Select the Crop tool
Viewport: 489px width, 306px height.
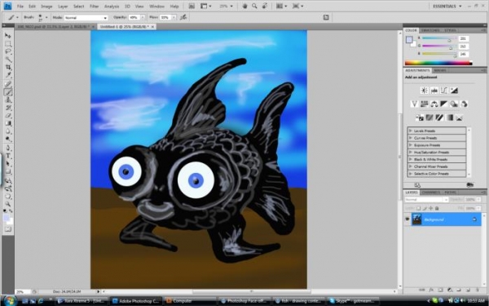pyautogui.click(x=8, y=67)
